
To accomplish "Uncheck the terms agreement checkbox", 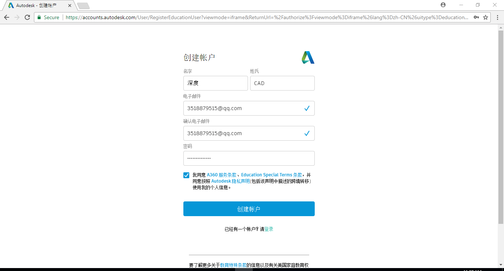I will point(186,175).
